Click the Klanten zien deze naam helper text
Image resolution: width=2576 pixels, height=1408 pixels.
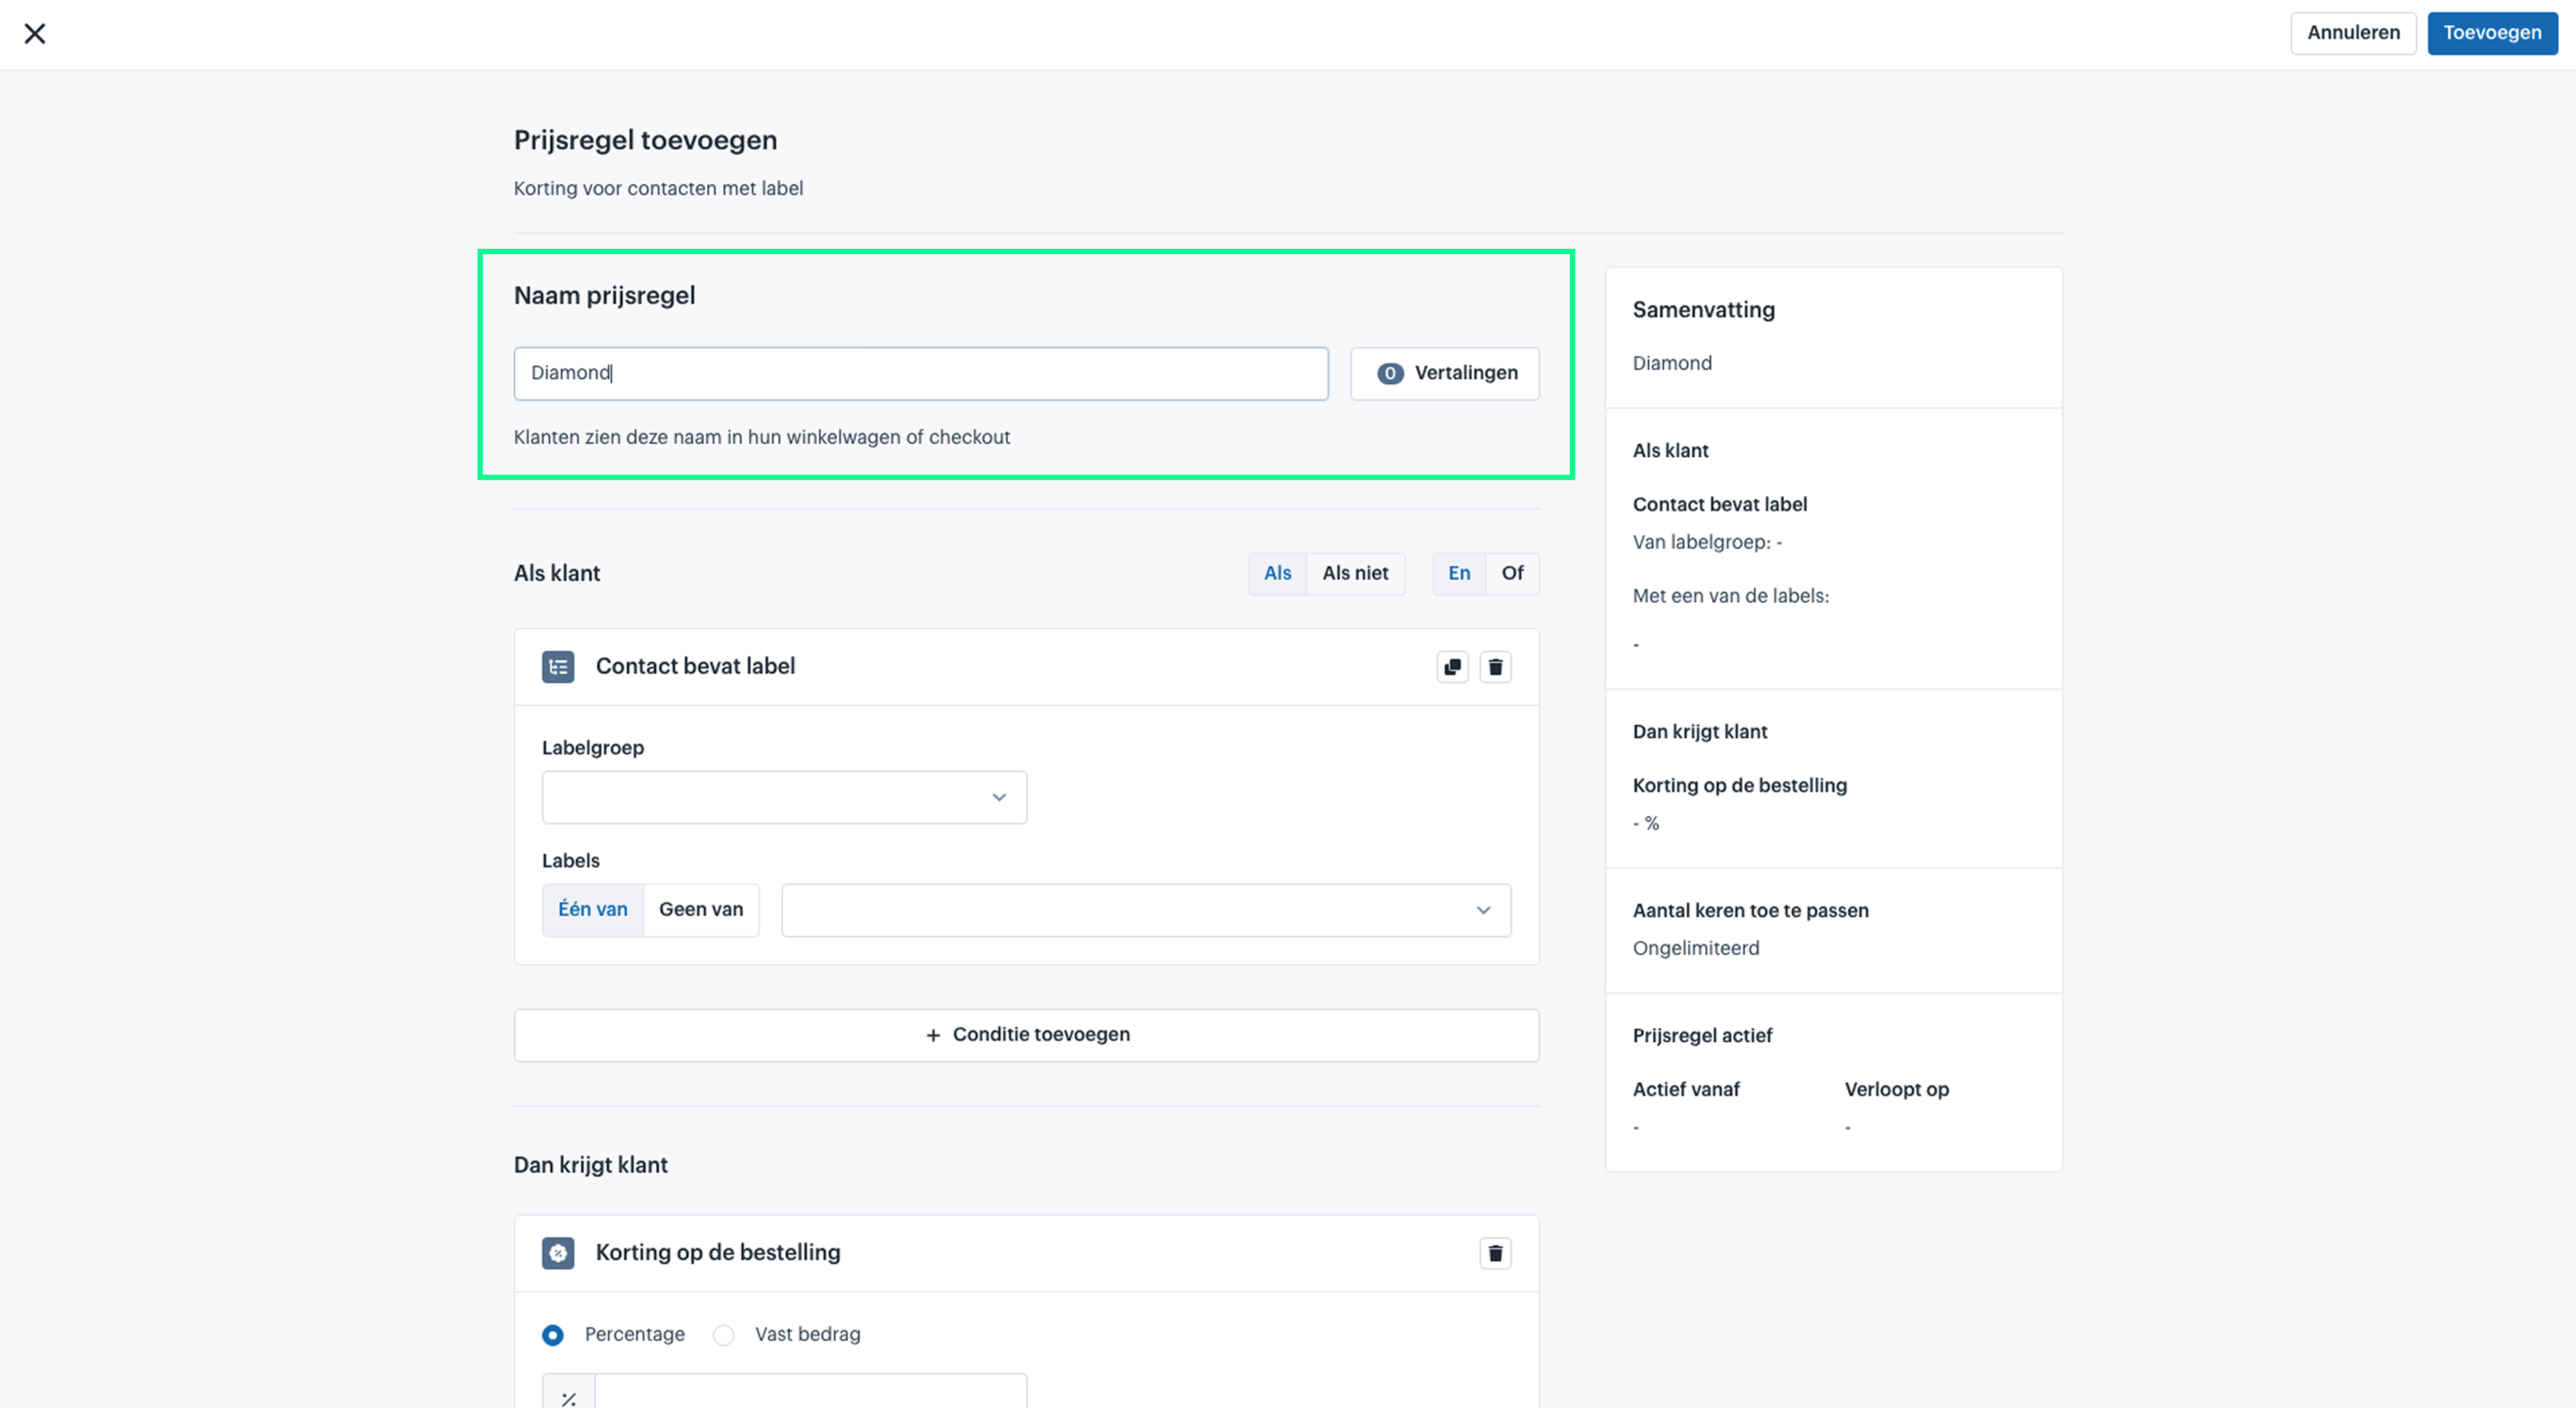click(x=761, y=437)
